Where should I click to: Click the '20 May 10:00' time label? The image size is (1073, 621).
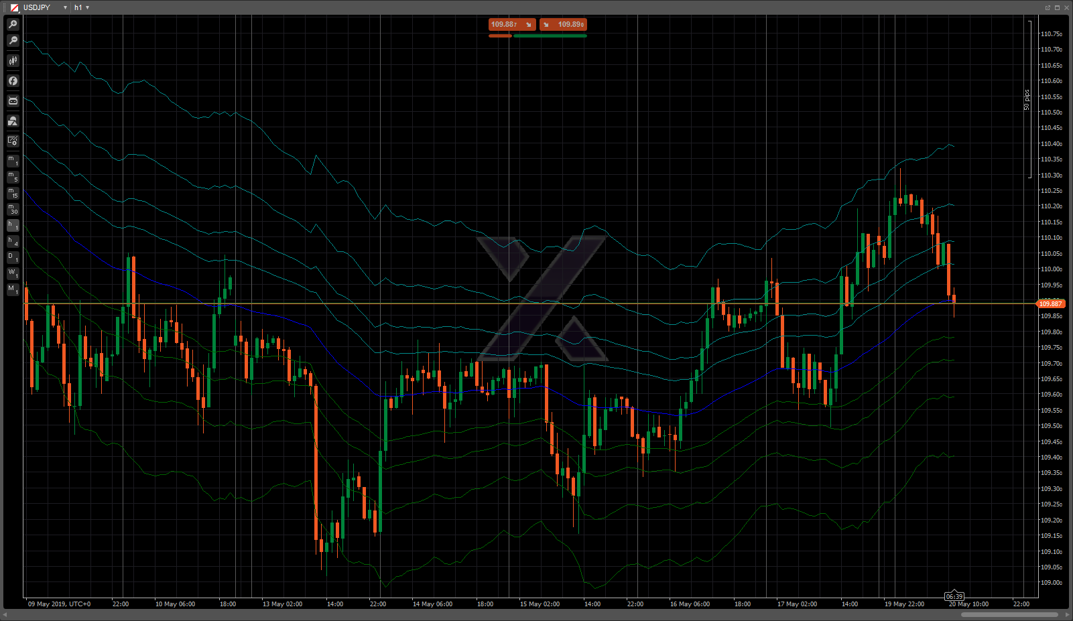click(968, 604)
